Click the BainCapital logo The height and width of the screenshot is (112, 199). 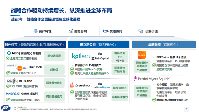tap(100, 58)
